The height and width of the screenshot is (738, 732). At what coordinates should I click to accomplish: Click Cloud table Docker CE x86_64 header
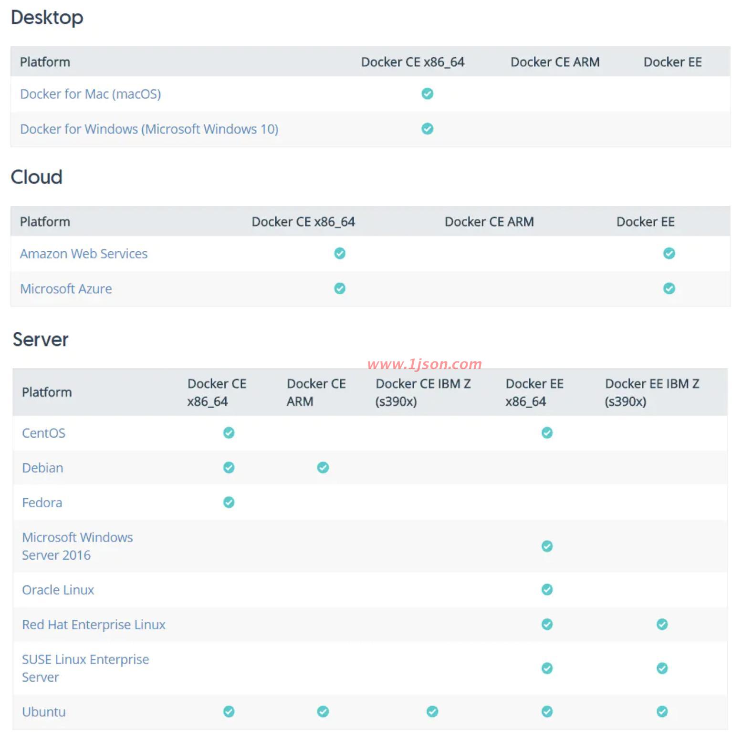pos(303,222)
